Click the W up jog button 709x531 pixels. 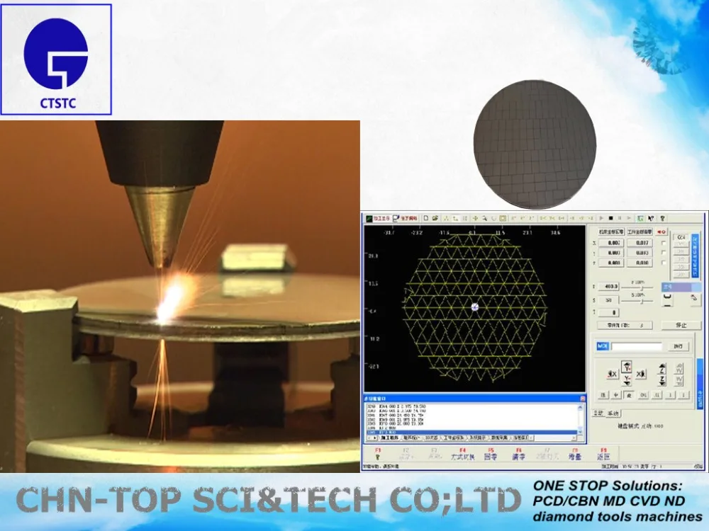(679, 368)
